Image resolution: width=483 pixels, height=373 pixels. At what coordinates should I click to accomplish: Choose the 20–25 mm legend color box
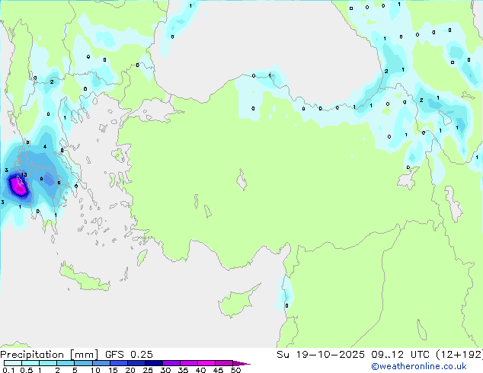point(136,363)
